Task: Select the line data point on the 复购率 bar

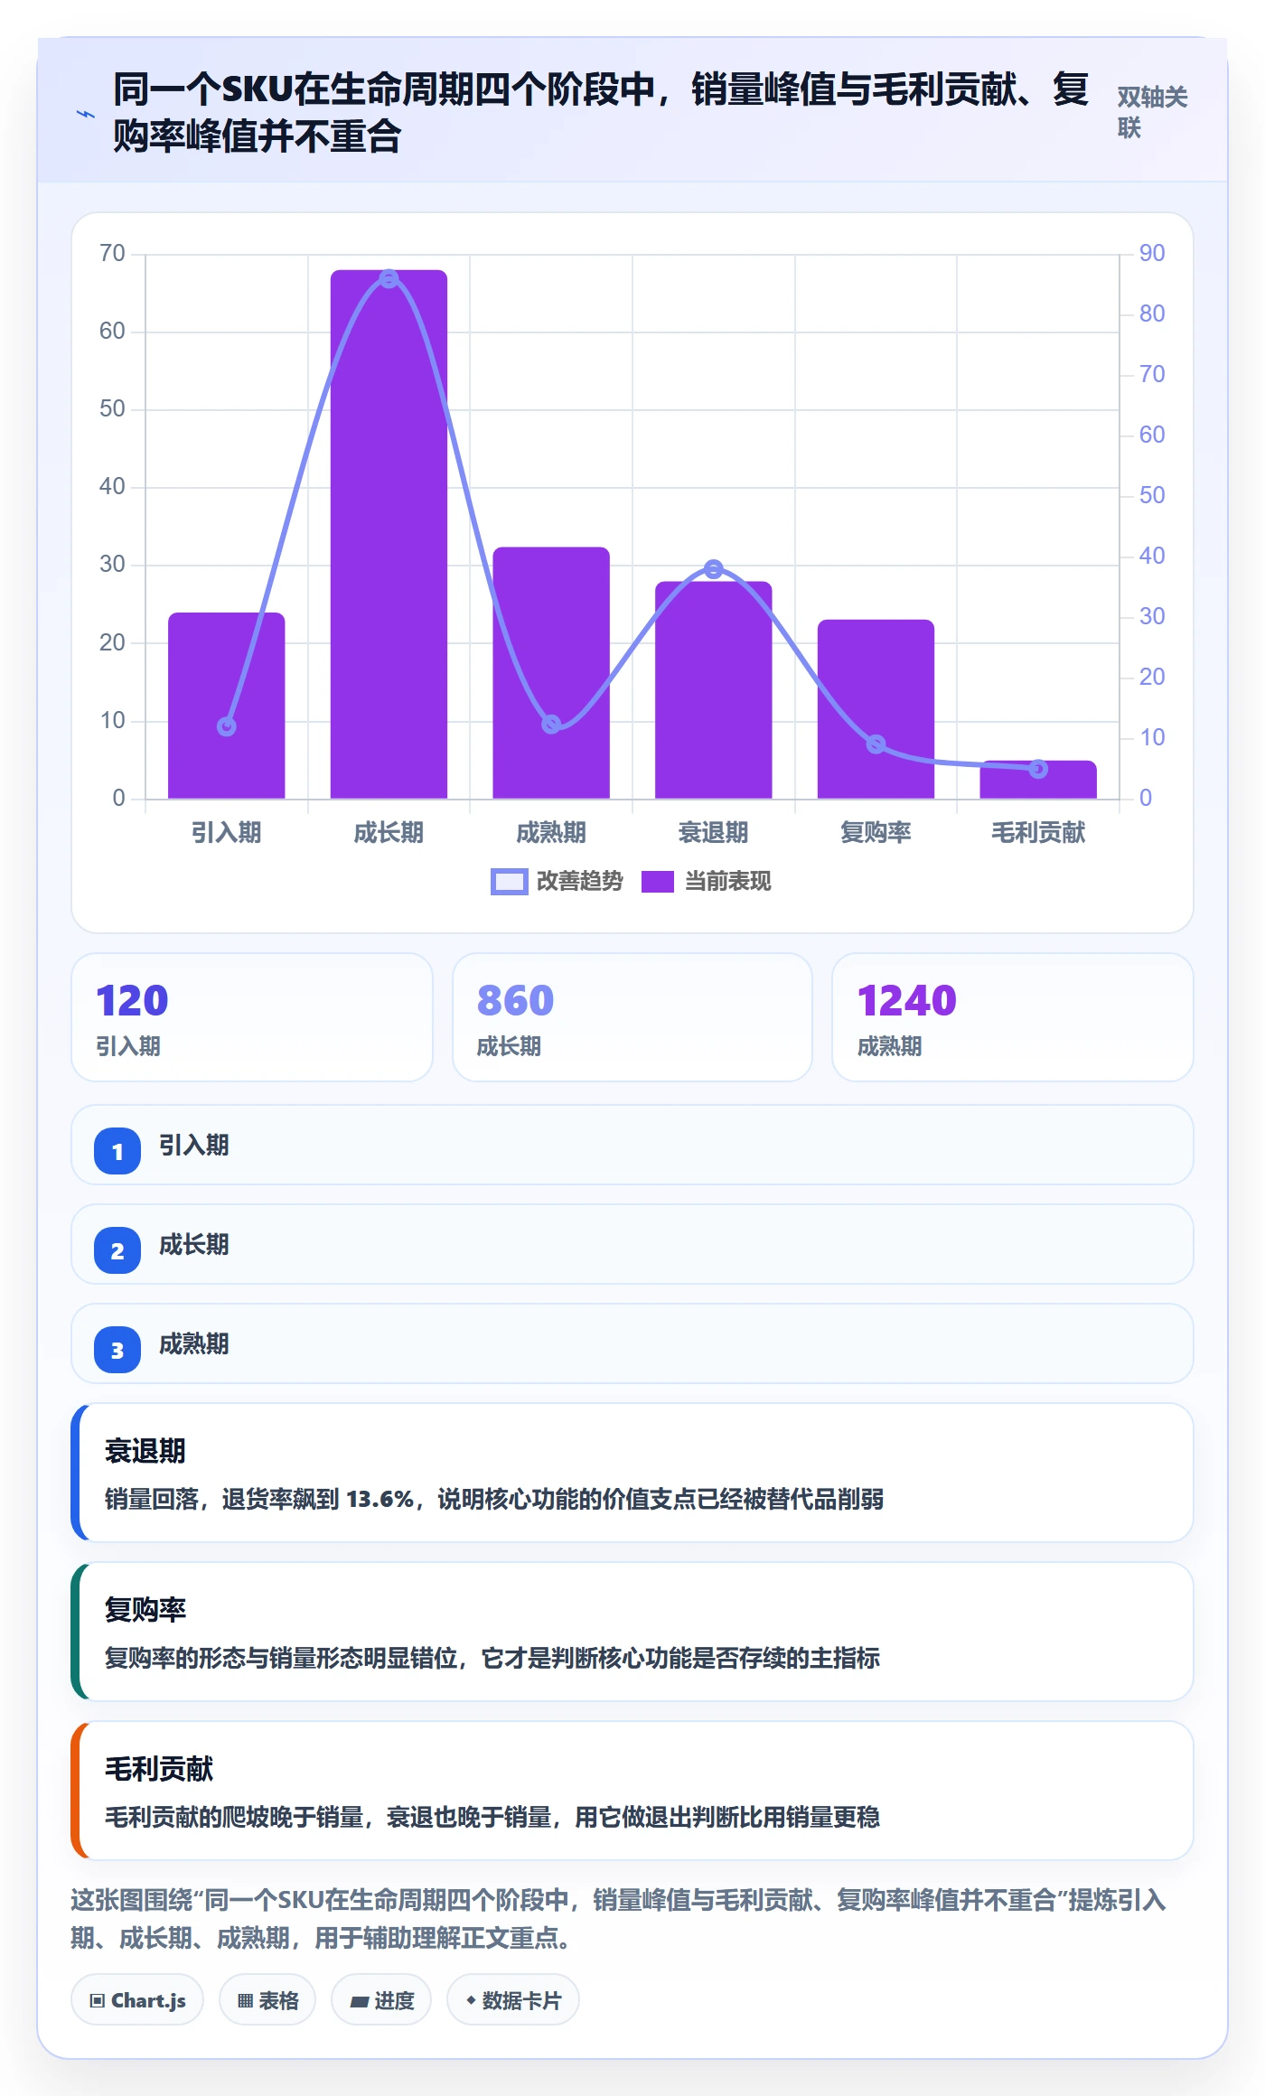Action: point(876,744)
